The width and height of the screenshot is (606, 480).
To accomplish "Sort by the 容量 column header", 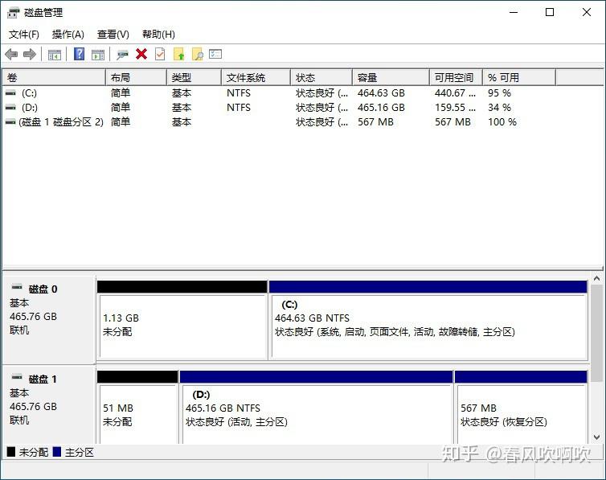I will (391, 77).
